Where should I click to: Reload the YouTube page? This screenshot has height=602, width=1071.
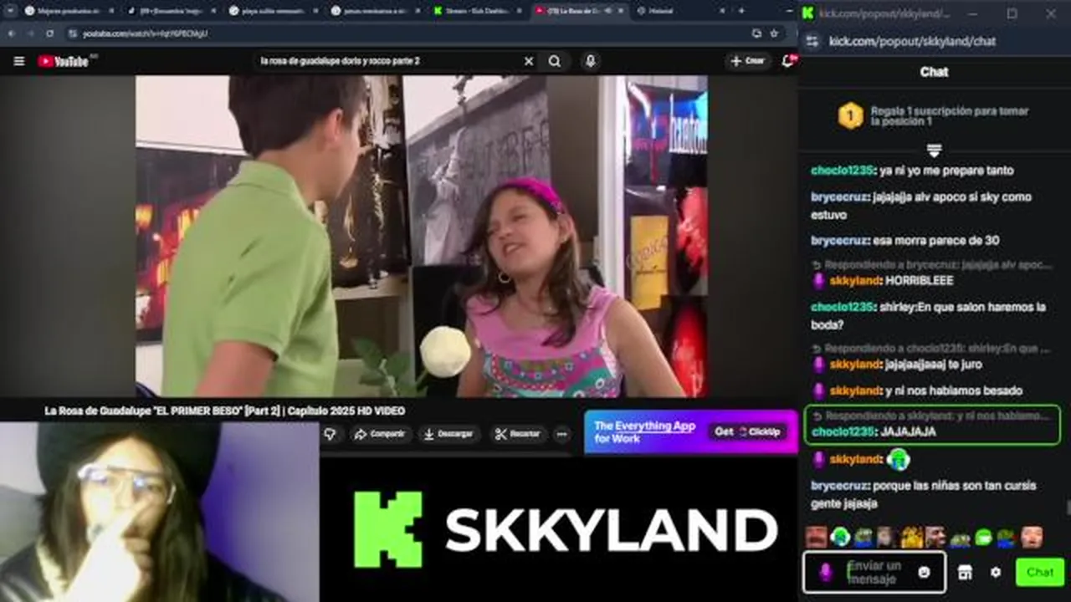[x=50, y=33]
